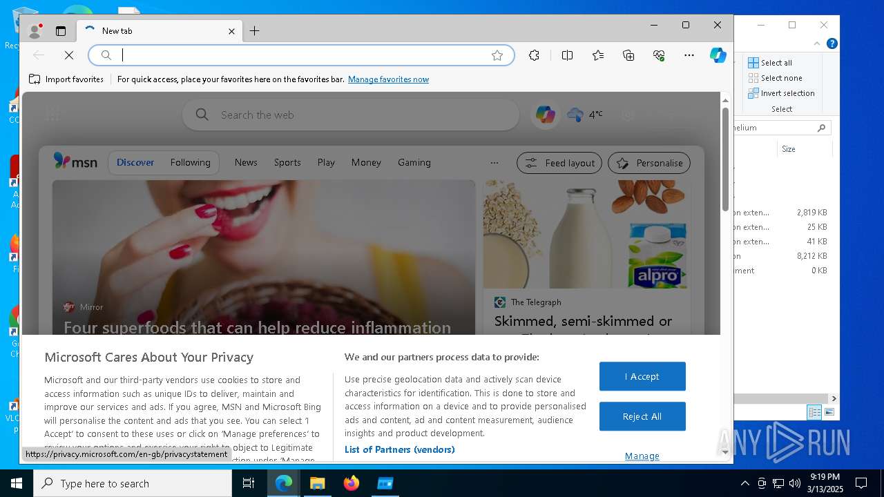Click Select all in Explorer window

tap(770, 63)
